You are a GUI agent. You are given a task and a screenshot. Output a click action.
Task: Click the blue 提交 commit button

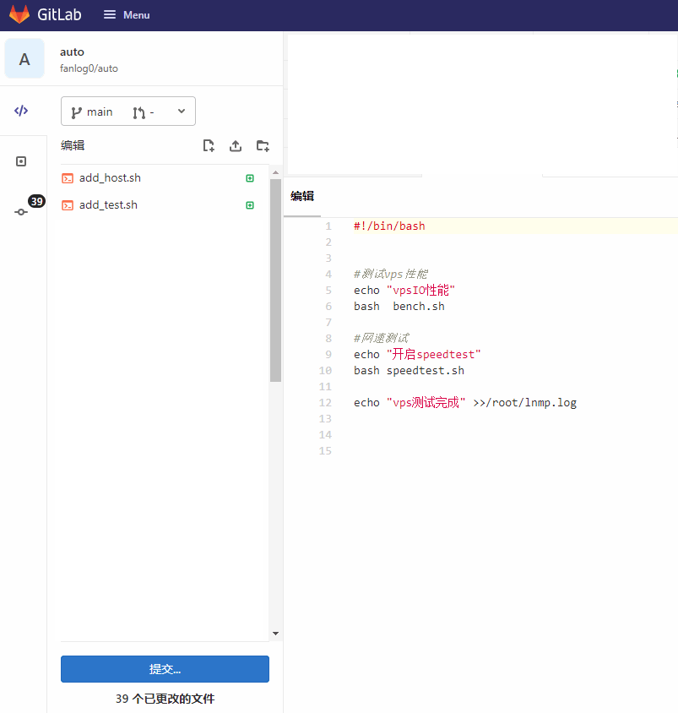(165, 669)
